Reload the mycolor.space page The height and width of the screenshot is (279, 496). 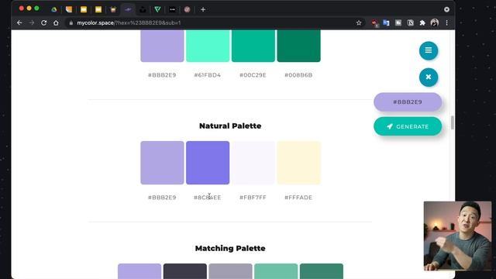(x=43, y=22)
